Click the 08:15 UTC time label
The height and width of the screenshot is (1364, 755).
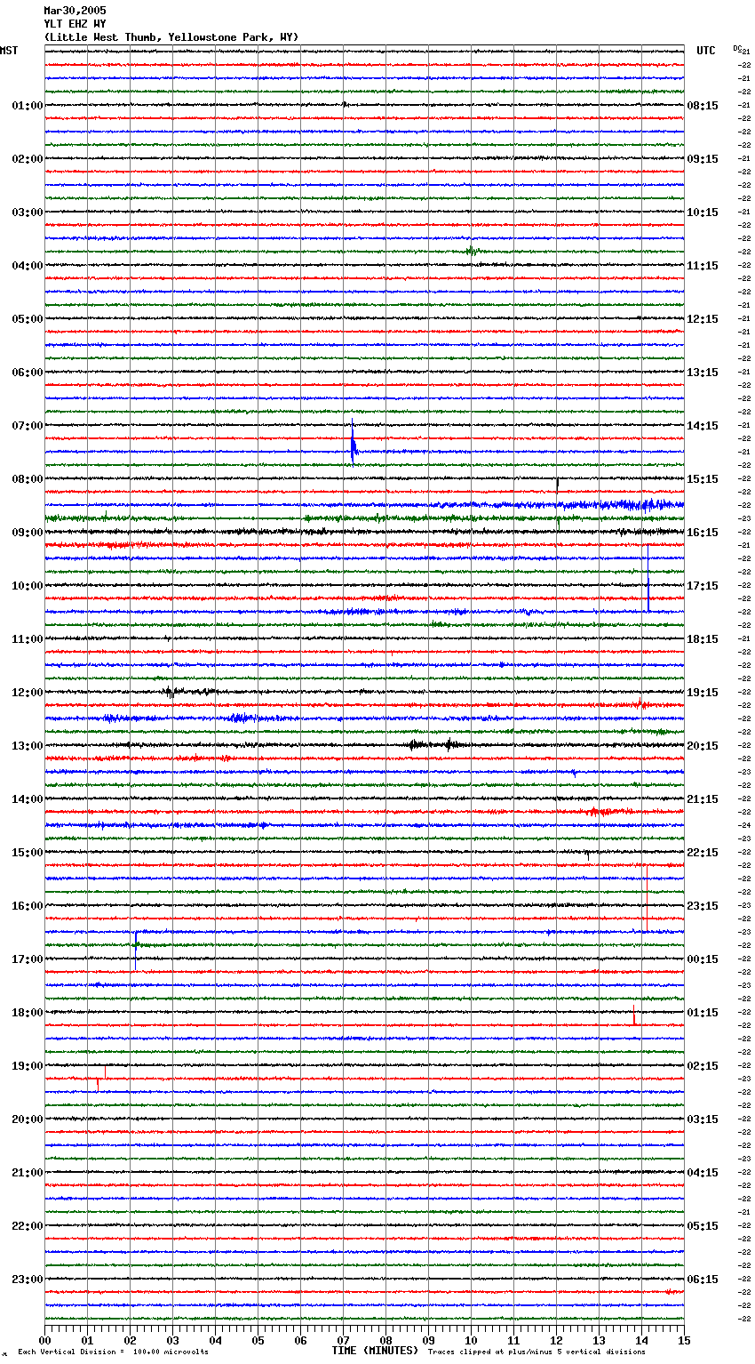click(703, 106)
